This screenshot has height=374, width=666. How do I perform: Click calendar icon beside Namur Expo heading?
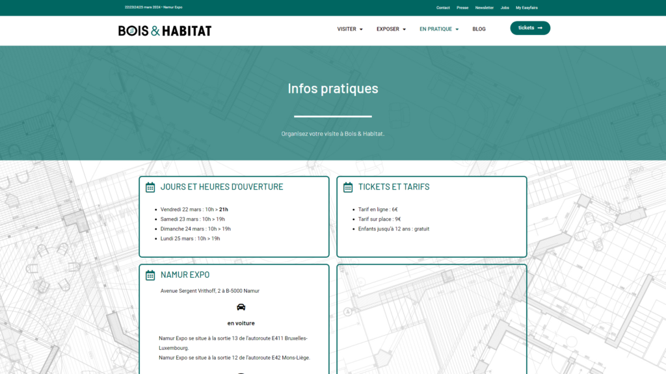(150, 275)
